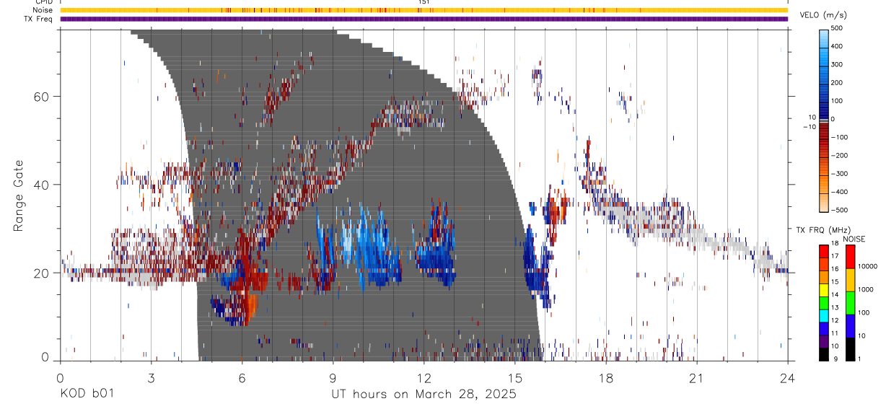This screenshot has width=886, height=409.
Task: Click the '6' hour tick on time axis
Action: [x=242, y=377]
